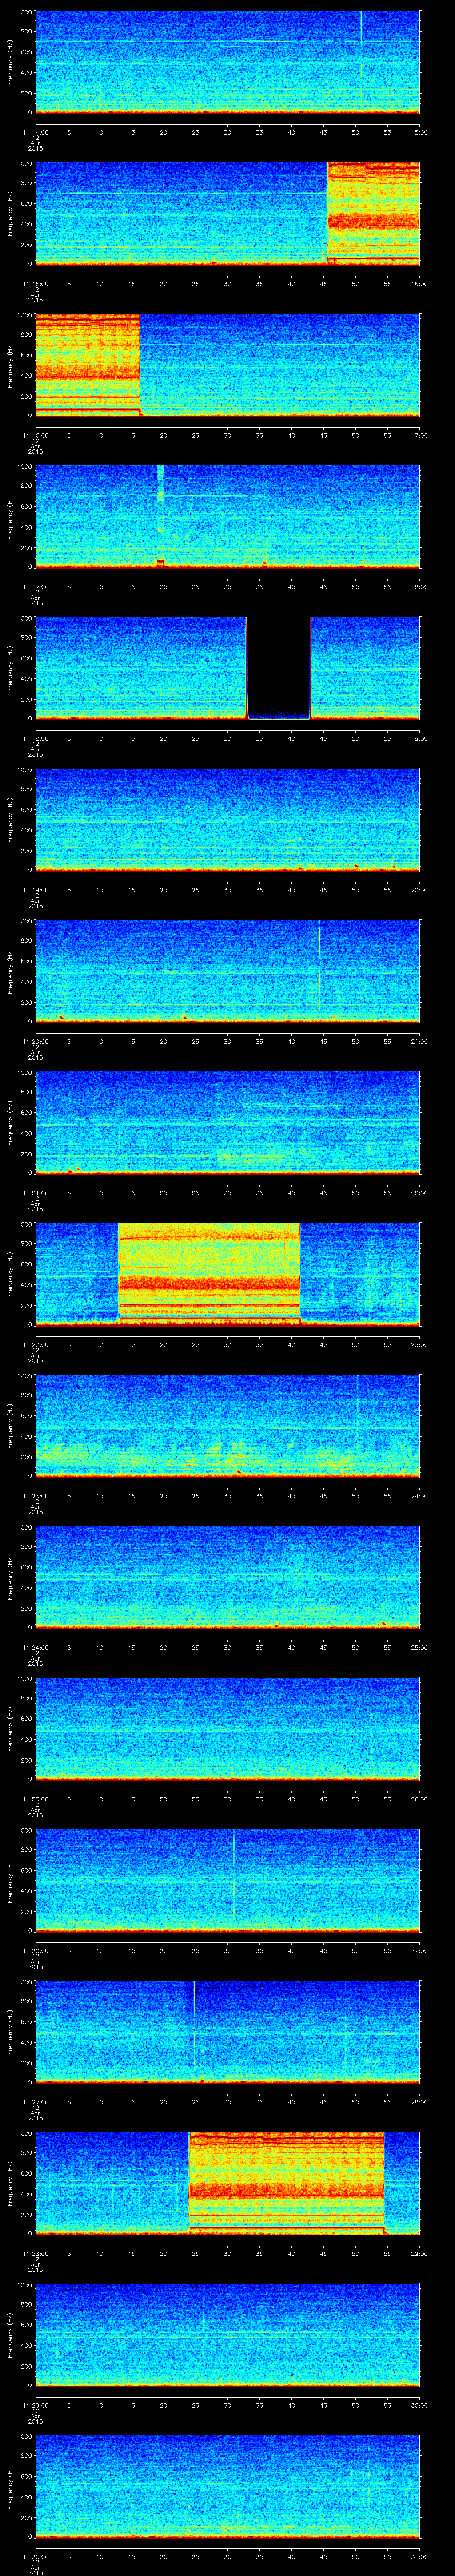Click the 11:30:00 start time label
Viewport: 455px width, 2576px height.
pos(36,2557)
